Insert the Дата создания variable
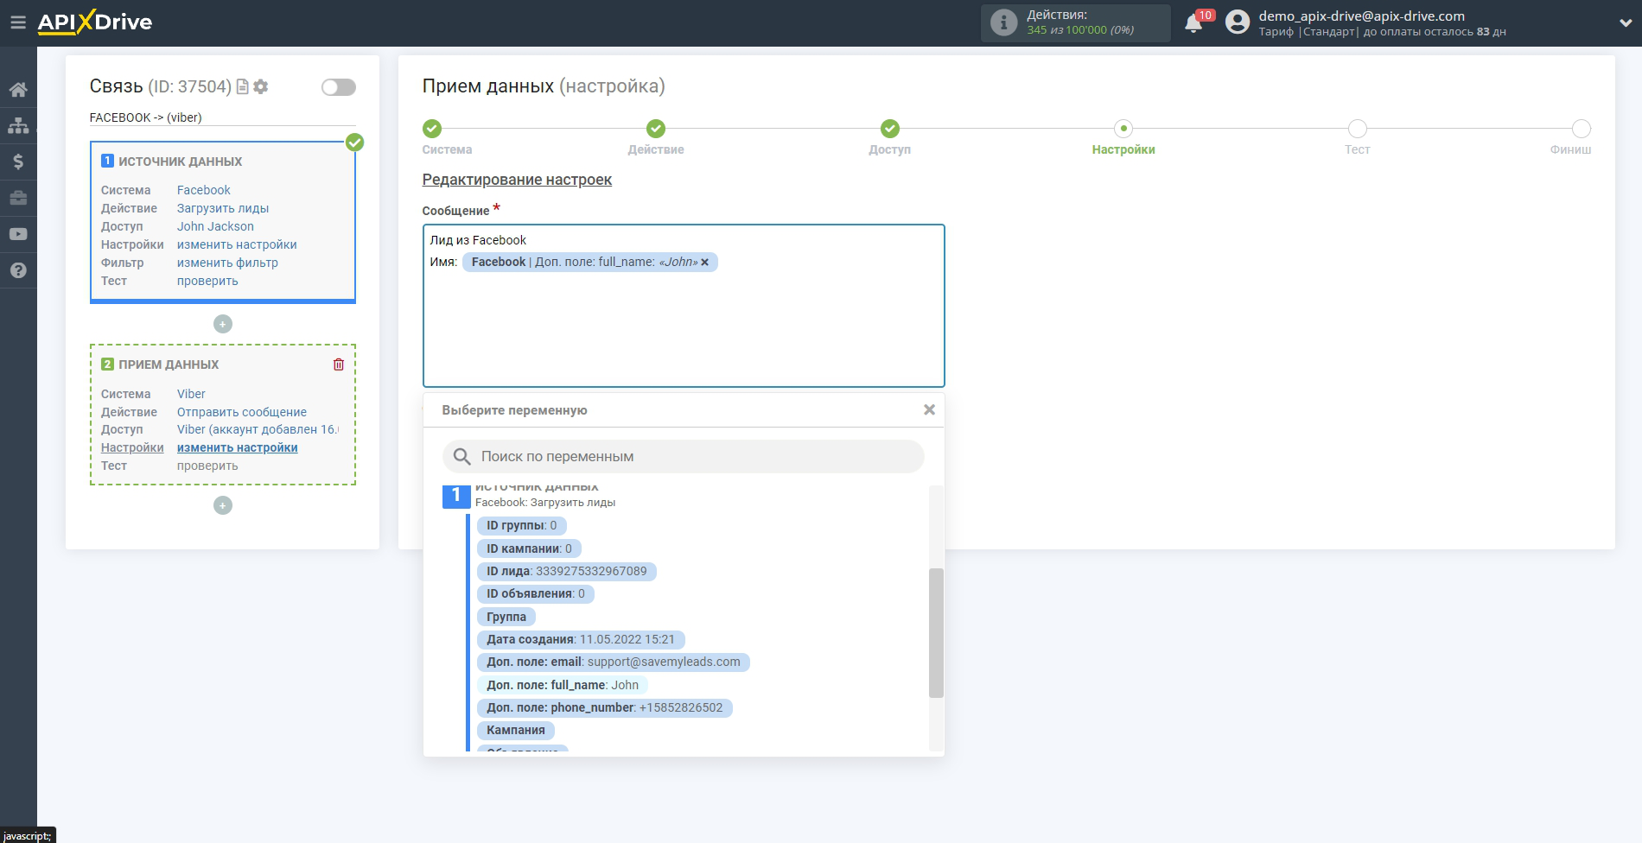 [x=580, y=639]
